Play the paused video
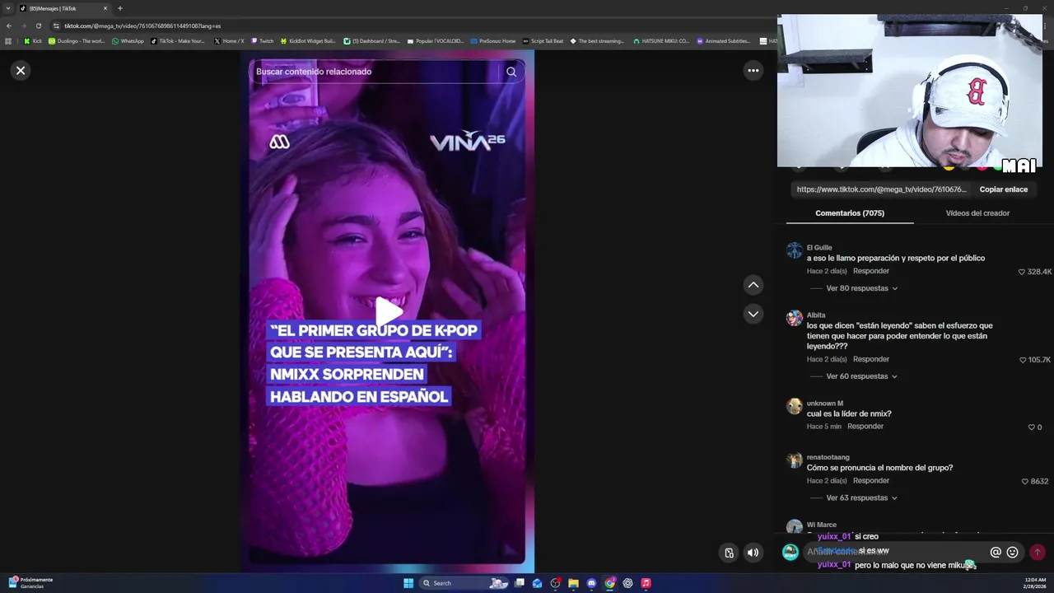Screen dimensions: 1054x593 pos(389,312)
